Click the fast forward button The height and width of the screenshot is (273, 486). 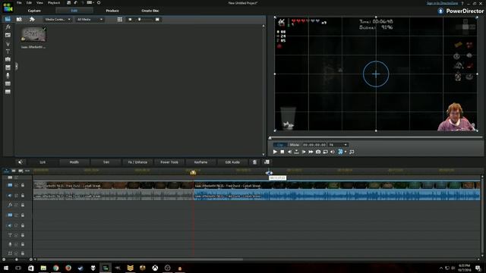click(311, 152)
